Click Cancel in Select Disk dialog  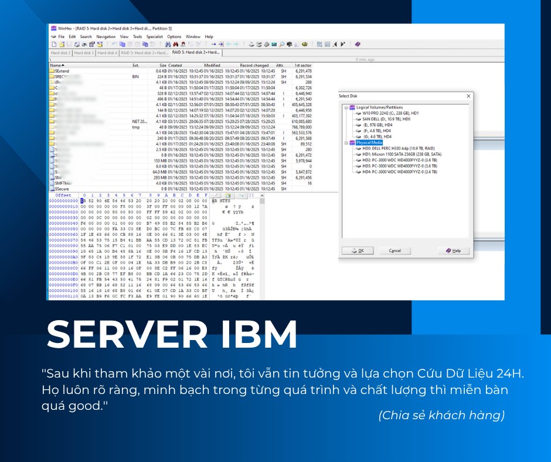click(x=394, y=251)
